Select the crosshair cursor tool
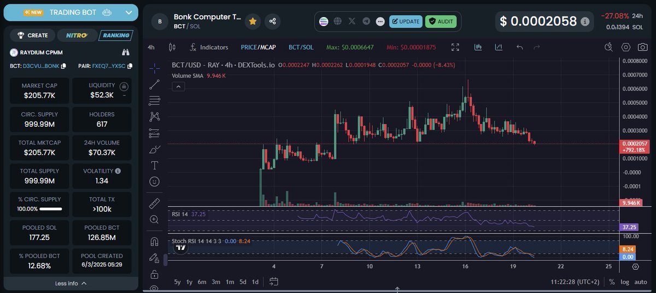 pos(154,68)
